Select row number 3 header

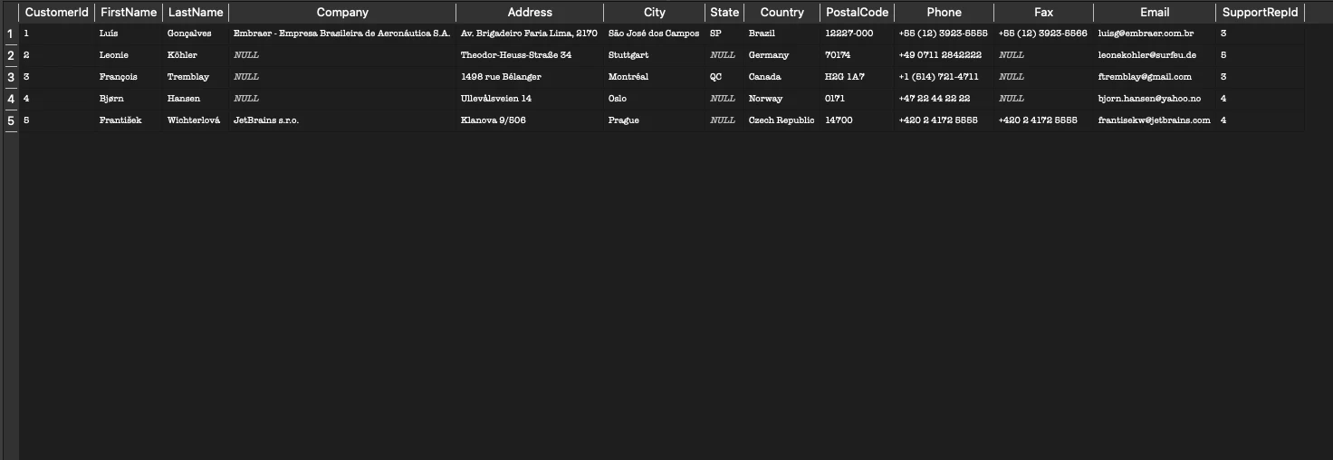[x=10, y=77]
